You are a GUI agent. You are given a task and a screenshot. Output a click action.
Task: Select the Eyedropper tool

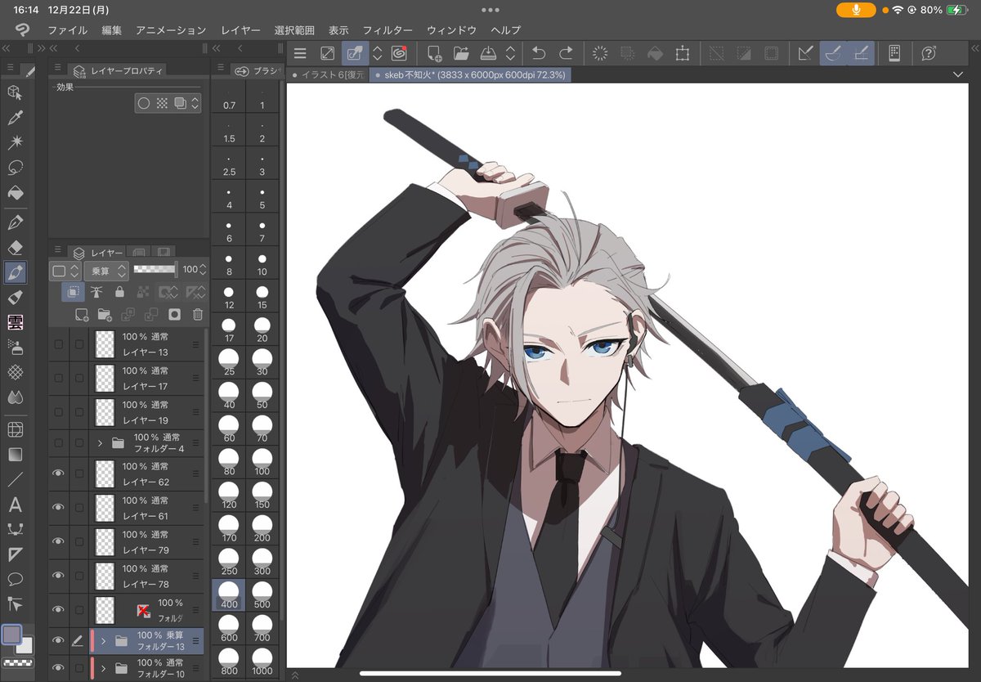point(15,118)
